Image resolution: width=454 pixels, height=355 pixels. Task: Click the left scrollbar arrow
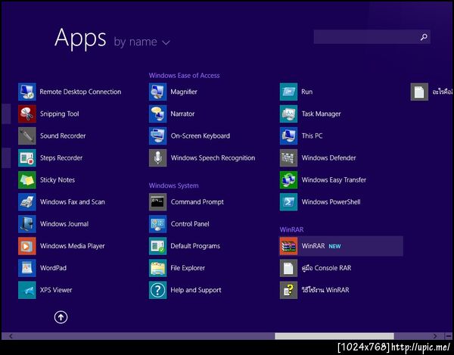[x=11, y=336]
